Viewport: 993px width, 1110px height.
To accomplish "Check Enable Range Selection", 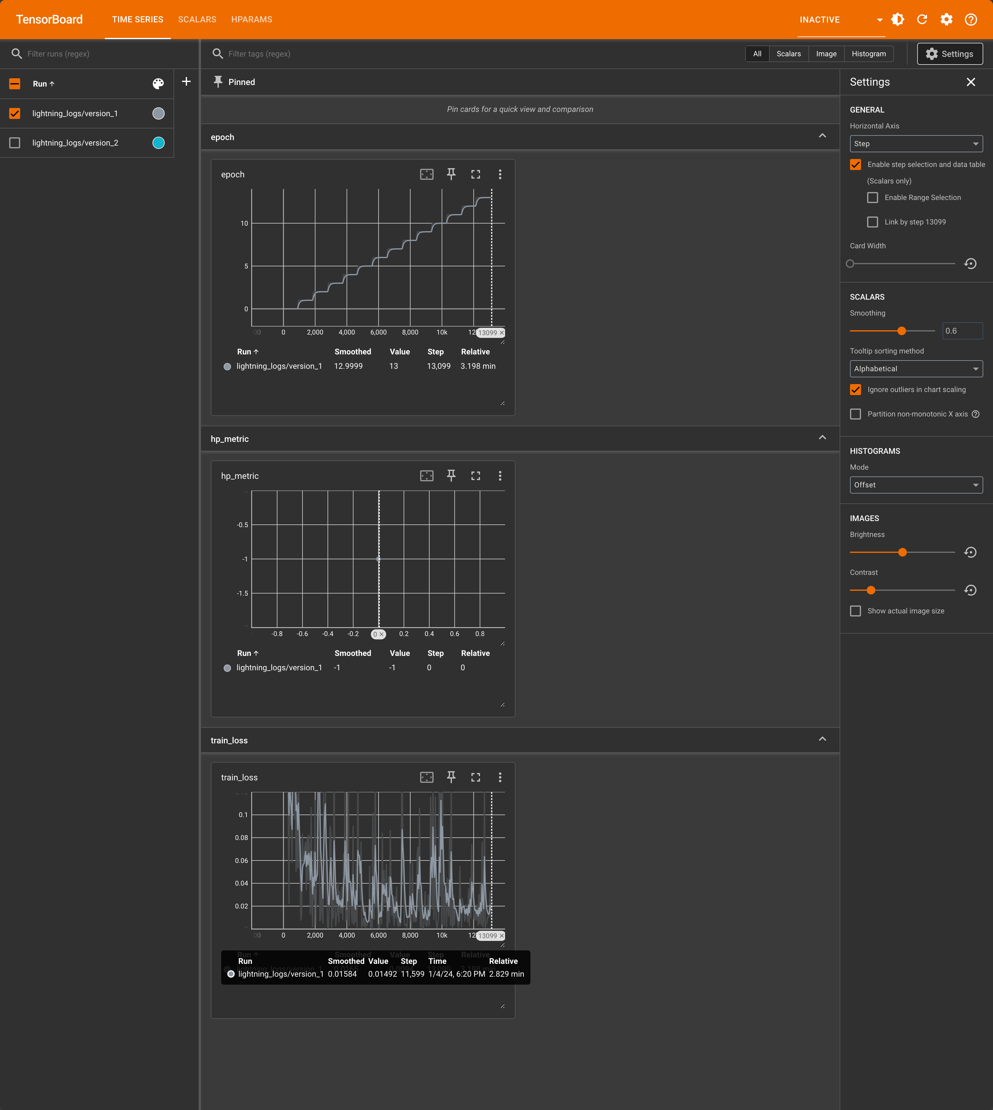I will (x=872, y=198).
